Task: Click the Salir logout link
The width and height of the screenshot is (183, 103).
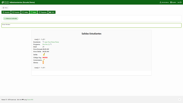Action: 179,2
